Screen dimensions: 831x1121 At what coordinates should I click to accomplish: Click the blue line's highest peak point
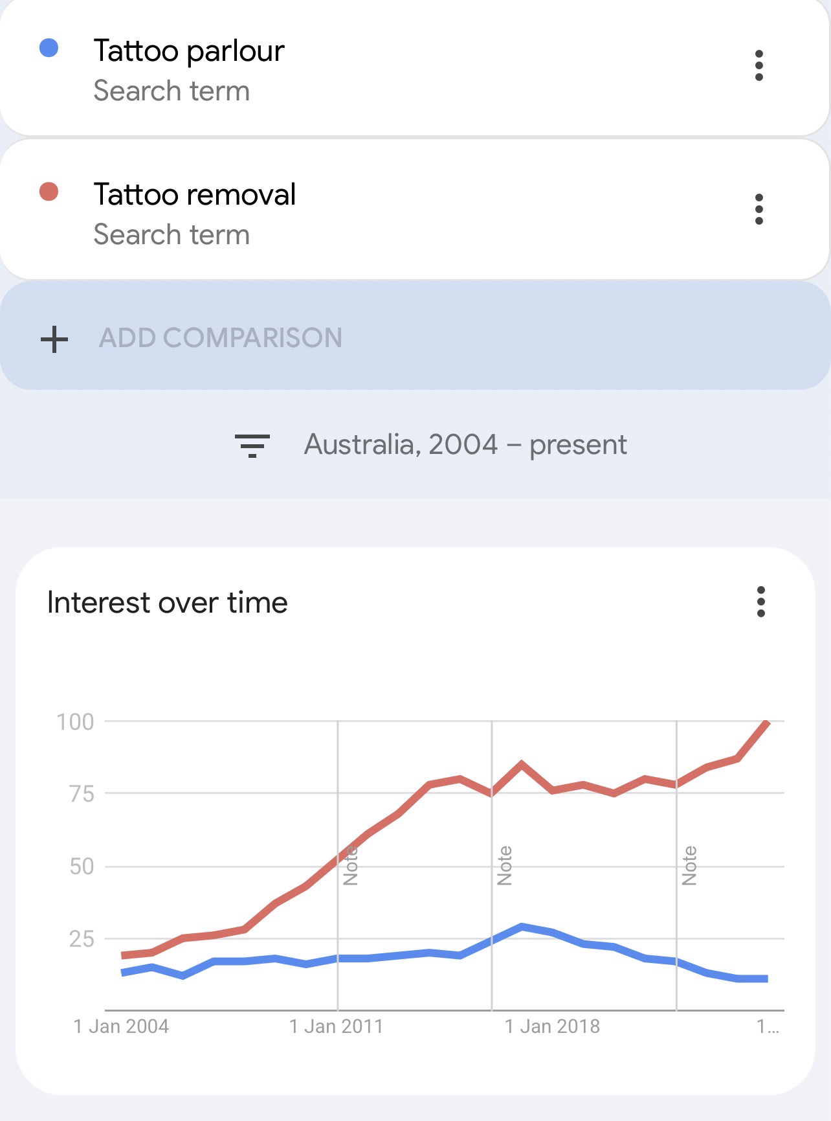[522, 927]
